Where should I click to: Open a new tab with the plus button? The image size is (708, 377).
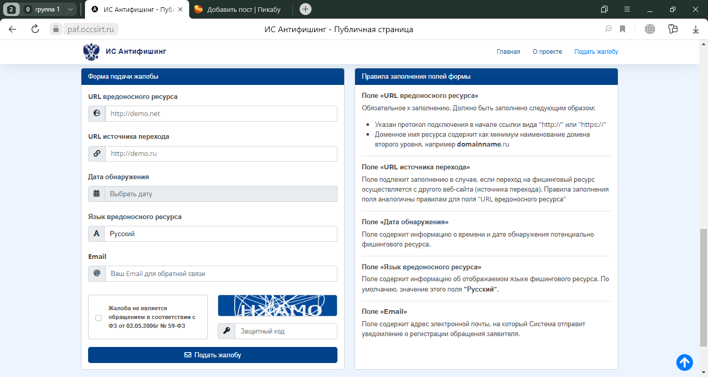pyautogui.click(x=306, y=9)
